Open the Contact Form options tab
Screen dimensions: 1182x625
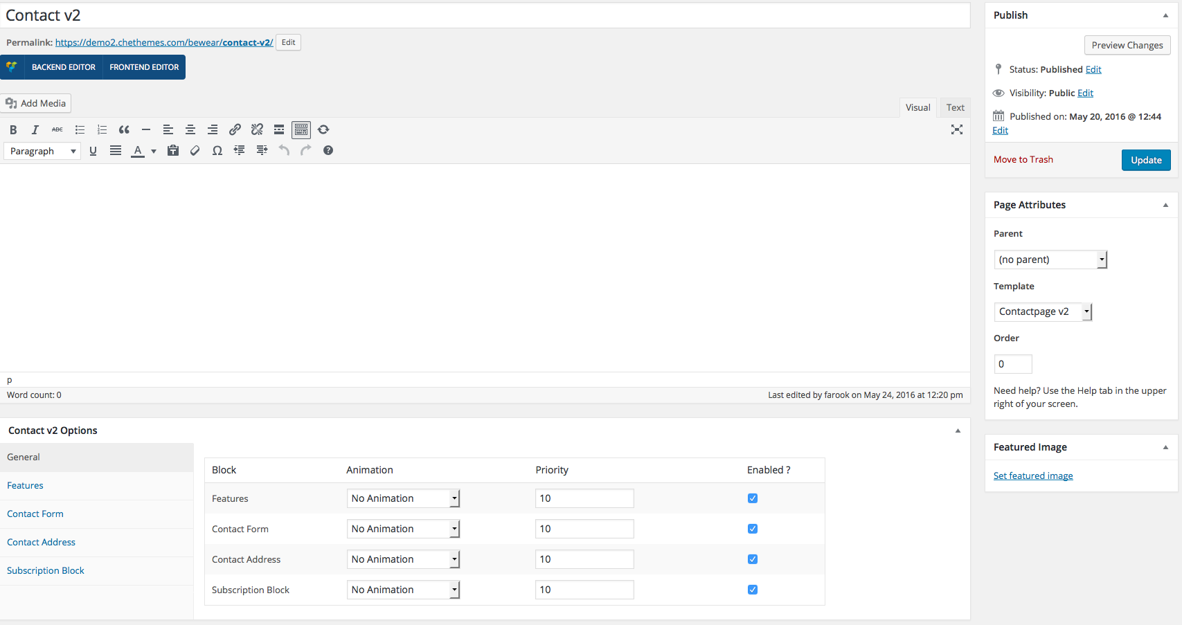point(97,514)
